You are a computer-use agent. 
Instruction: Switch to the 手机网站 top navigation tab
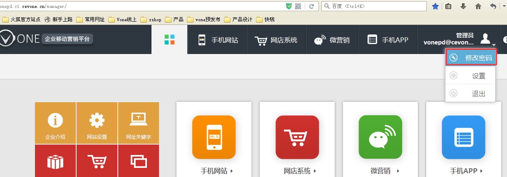click(217, 40)
